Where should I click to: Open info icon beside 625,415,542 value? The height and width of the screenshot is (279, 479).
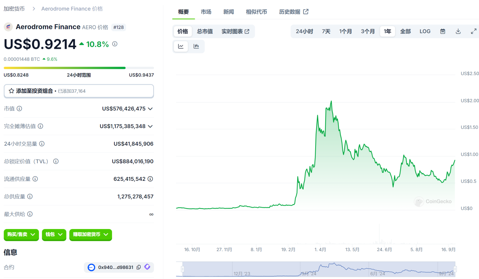coord(150,179)
